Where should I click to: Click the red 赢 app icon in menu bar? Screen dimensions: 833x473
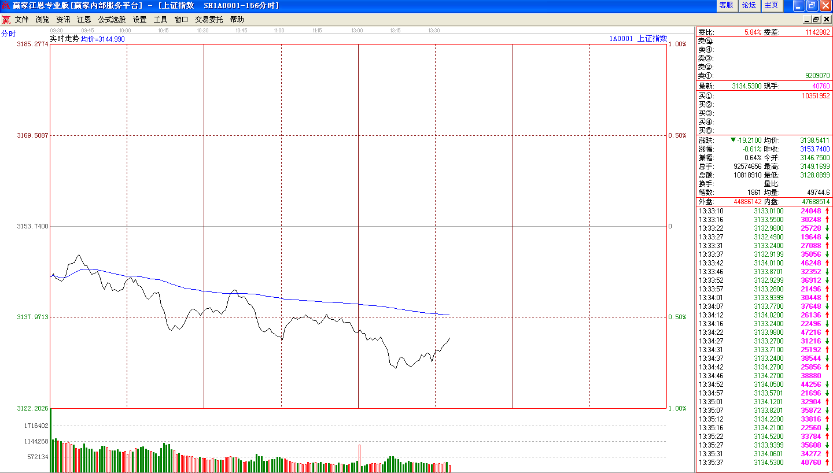click(6, 20)
